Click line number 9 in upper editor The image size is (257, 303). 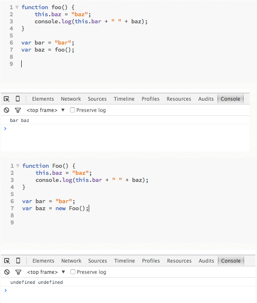11,64
